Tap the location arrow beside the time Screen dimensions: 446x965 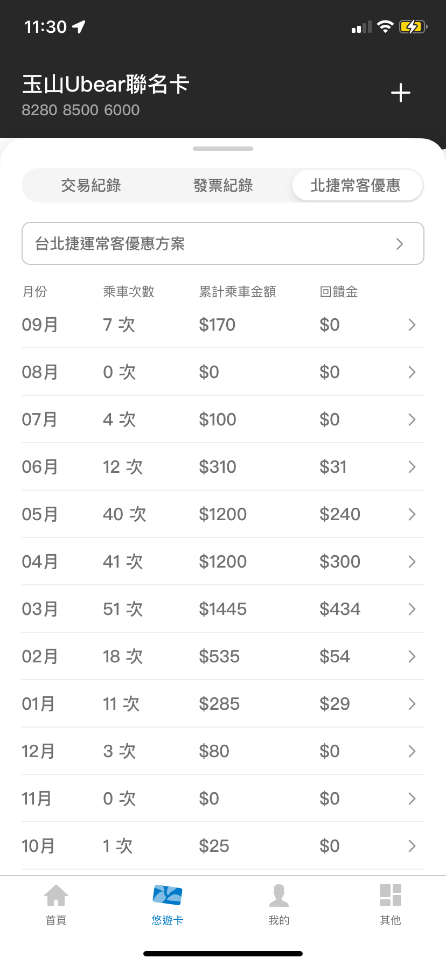tap(79, 26)
